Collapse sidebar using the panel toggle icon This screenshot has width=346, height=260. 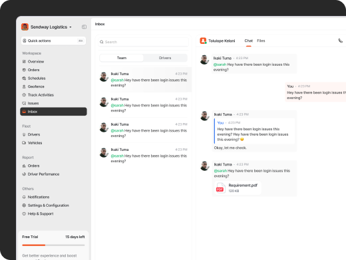point(84,27)
